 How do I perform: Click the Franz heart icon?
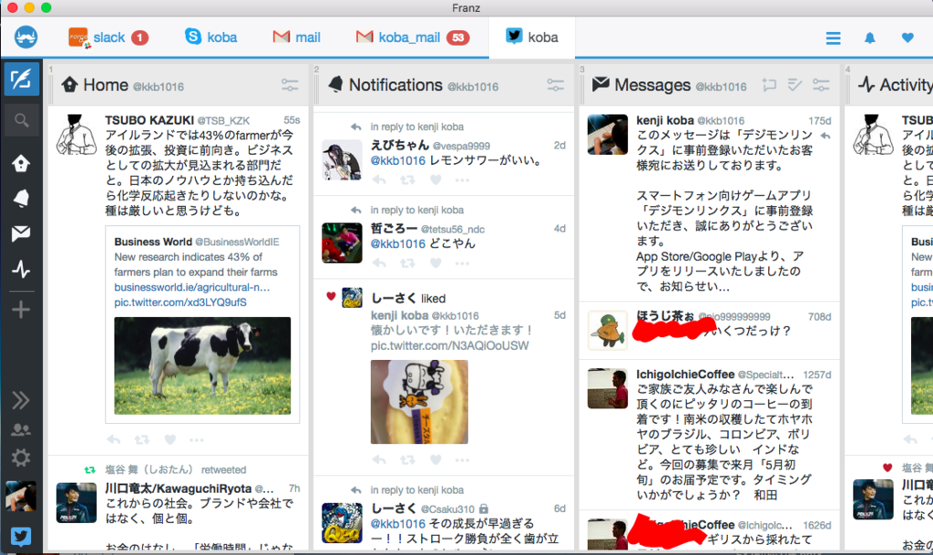907,38
